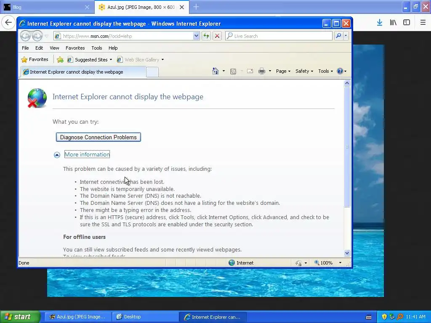Go back in Internet Explorer
Screen dimensions: 431x323
25,36
